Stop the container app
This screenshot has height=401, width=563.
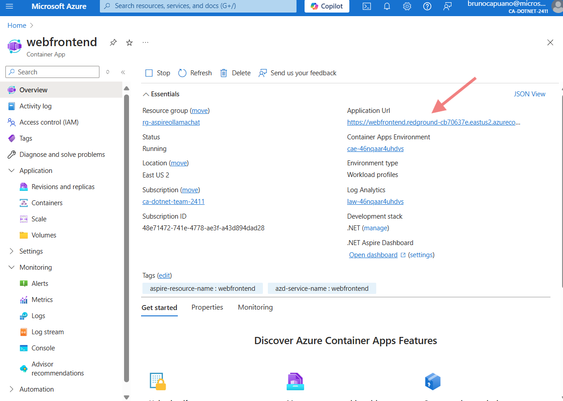point(158,73)
